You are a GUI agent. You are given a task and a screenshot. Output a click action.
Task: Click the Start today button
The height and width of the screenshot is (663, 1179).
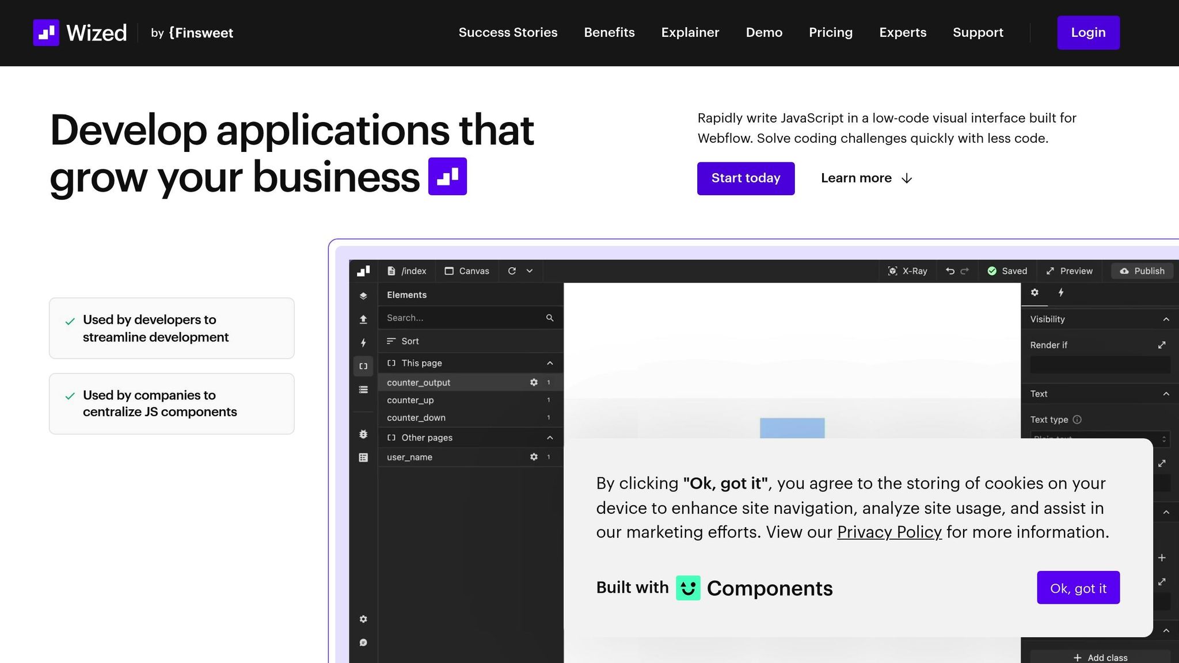pos(746,178)
